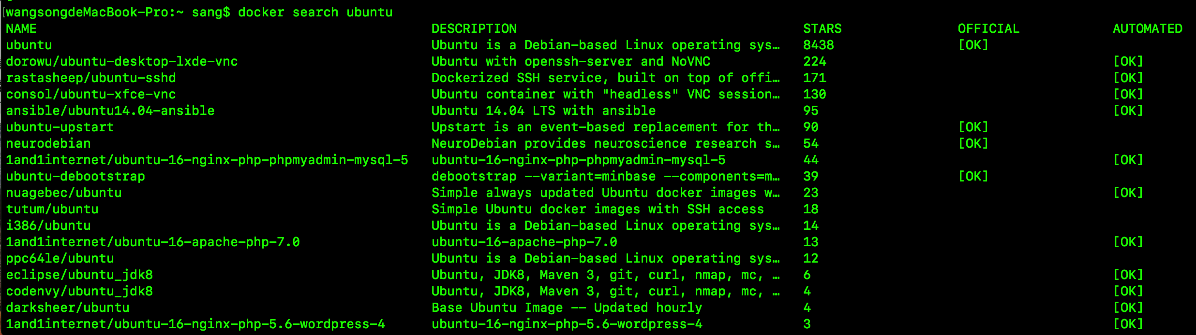
Task: Select the dorowu/ubuntu-desktop-lxde-vnc image name
Action: click(x=122, y=61)
